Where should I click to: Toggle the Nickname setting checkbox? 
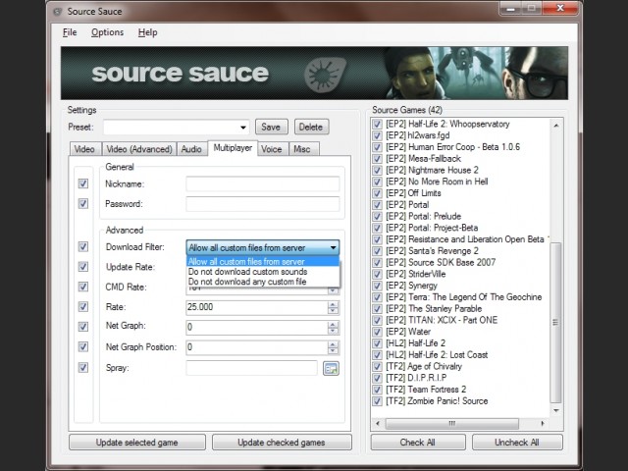[x=82, y=183]
